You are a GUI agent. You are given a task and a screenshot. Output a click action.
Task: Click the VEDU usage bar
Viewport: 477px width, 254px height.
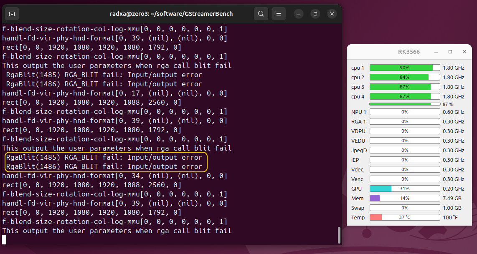[405, 141]
